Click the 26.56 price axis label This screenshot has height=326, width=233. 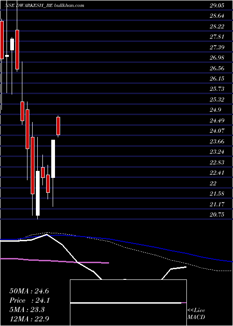[217, 68]
